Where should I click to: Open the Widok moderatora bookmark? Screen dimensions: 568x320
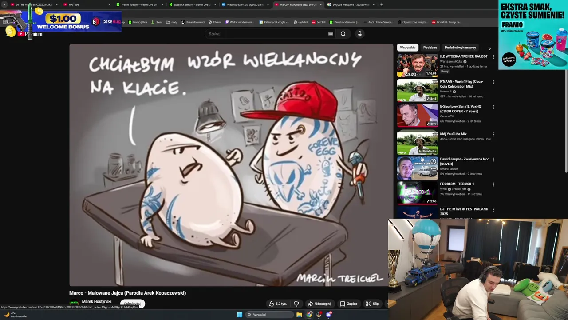coord(240,22)
